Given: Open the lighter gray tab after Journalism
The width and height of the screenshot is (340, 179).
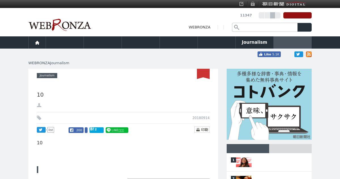Looking at the screenshot, I should click(x=292, y=42).
